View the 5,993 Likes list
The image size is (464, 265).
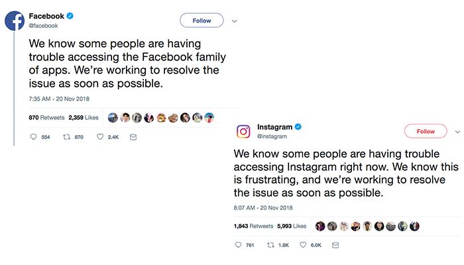pyautogui.click(x=292, y=226)
